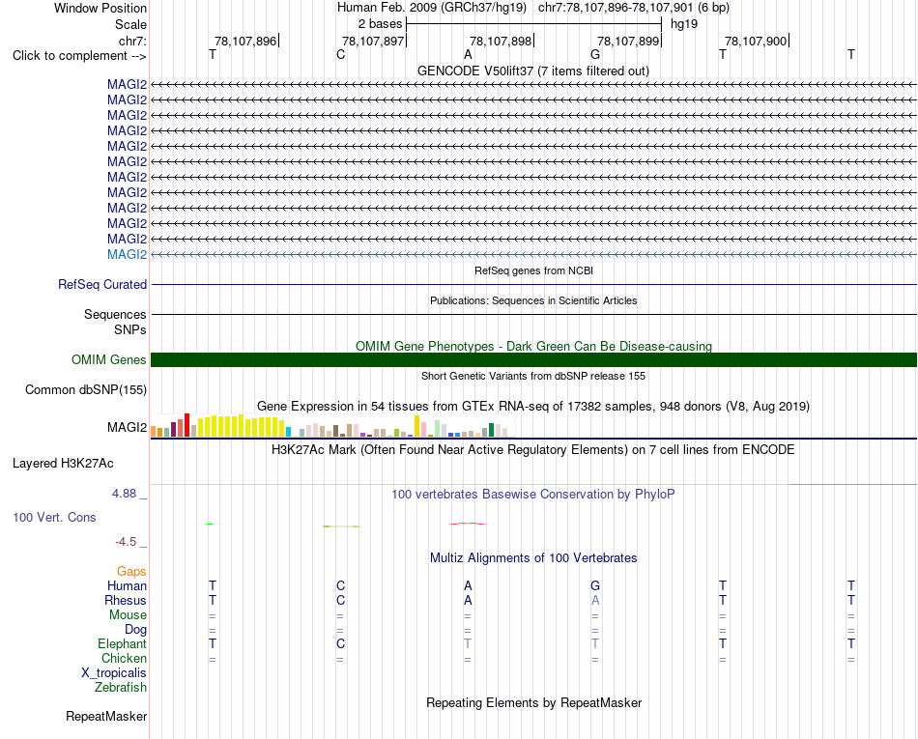
Task: Click the dark green OMIM Genes bar
Action: point(533,360)
